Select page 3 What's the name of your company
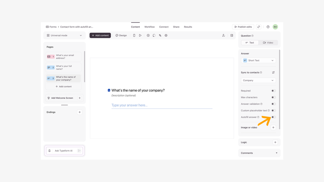 click(x=64, y=78)
